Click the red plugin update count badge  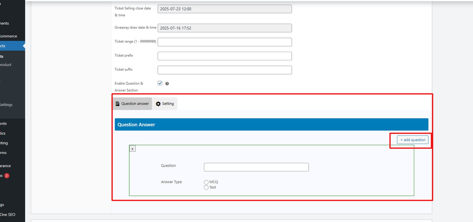pos(7,176)
